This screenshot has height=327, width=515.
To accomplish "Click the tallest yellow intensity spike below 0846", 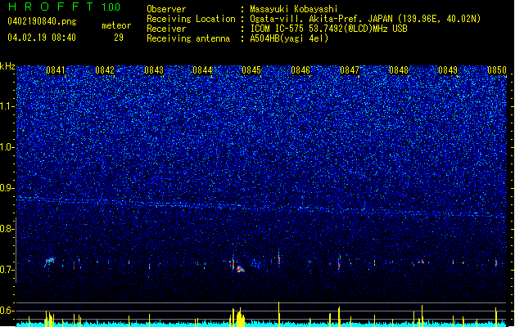I will pos(279,314).
